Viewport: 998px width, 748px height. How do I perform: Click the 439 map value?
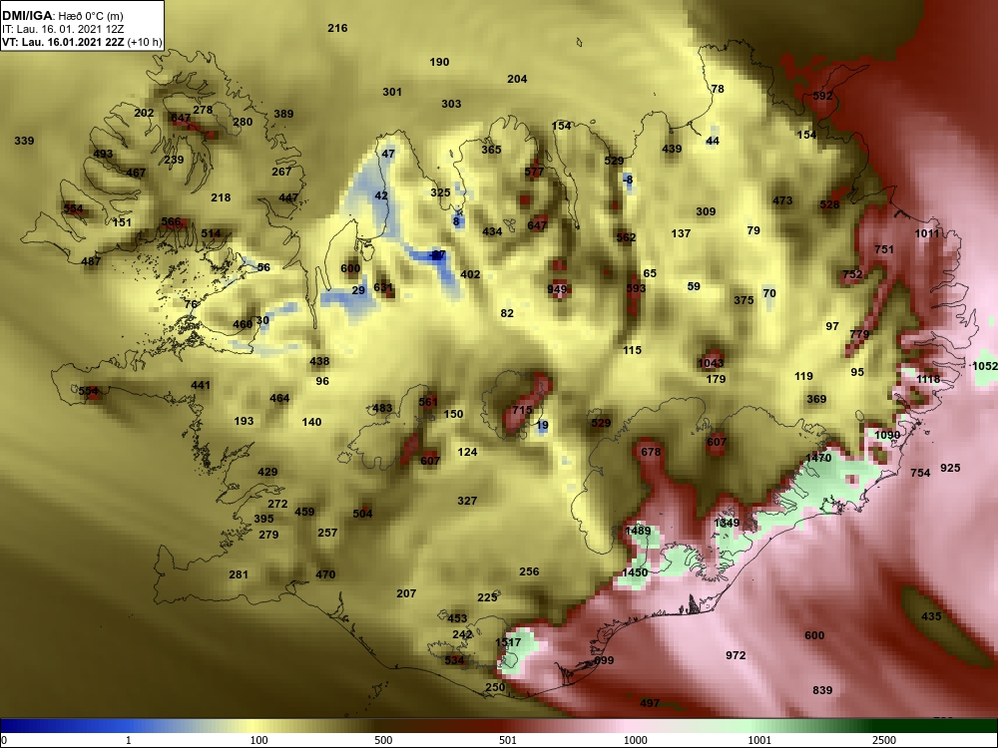pos(672,149)
